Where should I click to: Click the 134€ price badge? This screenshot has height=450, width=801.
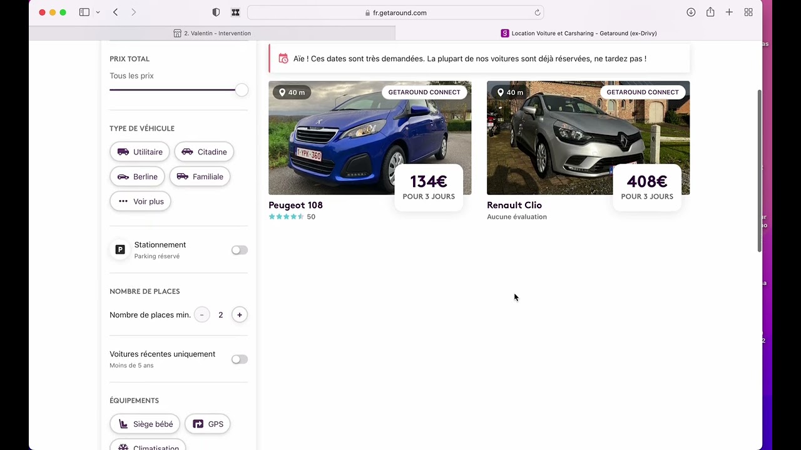[429, 187]
